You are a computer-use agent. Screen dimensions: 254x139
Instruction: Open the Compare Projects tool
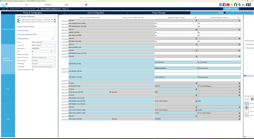click(x=8, y=29)
